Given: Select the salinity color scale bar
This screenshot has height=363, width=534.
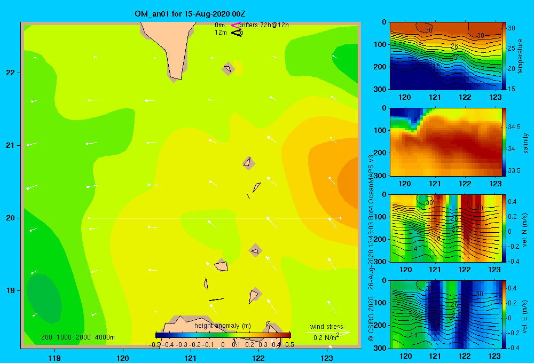Looking at the screenshot, I should pyautogui.click(x=504, y=142).
